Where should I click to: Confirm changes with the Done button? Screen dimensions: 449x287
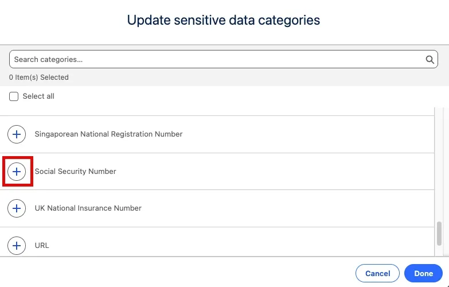point(423,273)
